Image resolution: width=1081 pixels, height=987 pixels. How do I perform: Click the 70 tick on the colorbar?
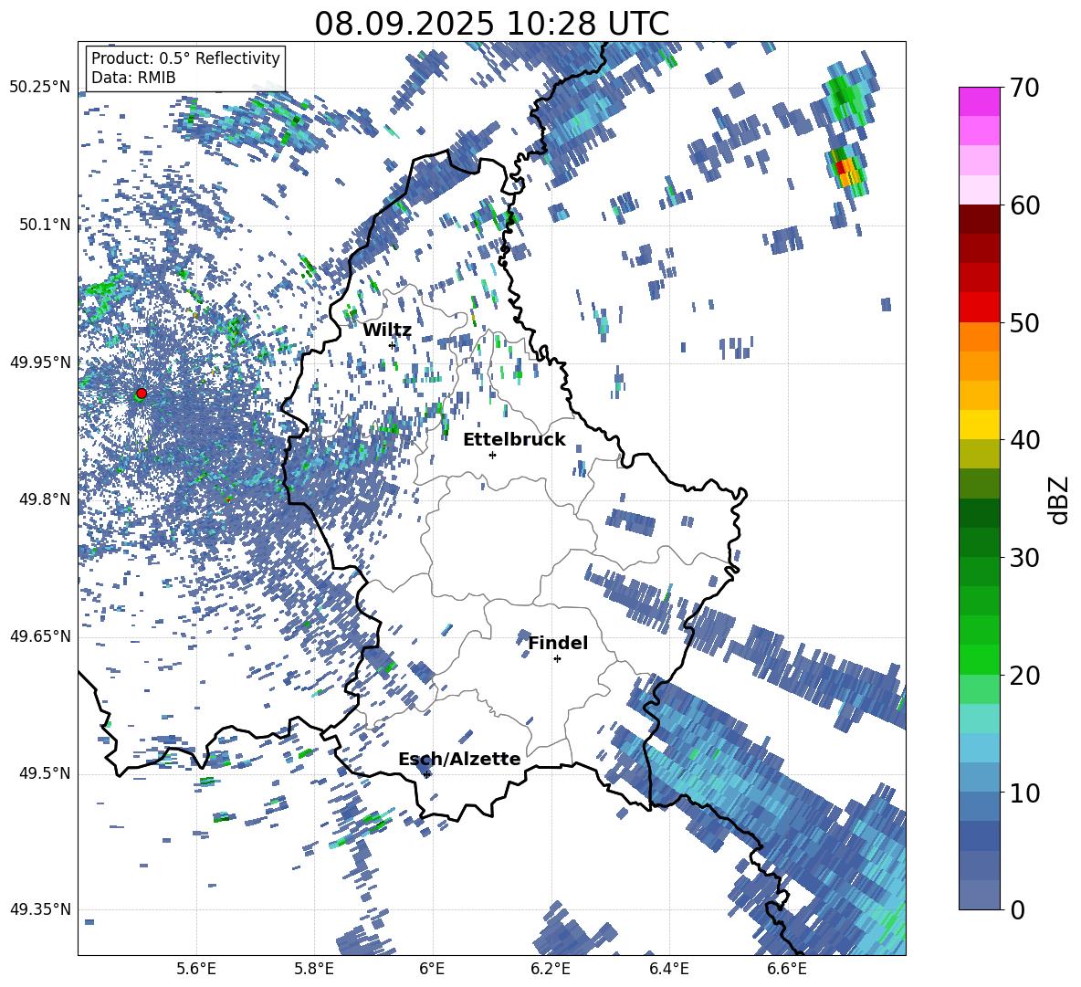pyautogui.click(x=1023, y=89)
